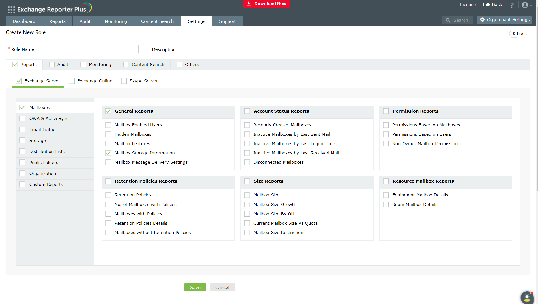Enable all Permission Reports via header checkbox
The height and width of the screenshot is (304, 538).
[x=386, y=111]
